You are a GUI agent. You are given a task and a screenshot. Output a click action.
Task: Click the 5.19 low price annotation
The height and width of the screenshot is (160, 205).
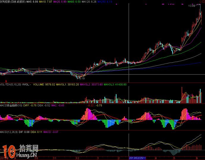pos(82,78)
